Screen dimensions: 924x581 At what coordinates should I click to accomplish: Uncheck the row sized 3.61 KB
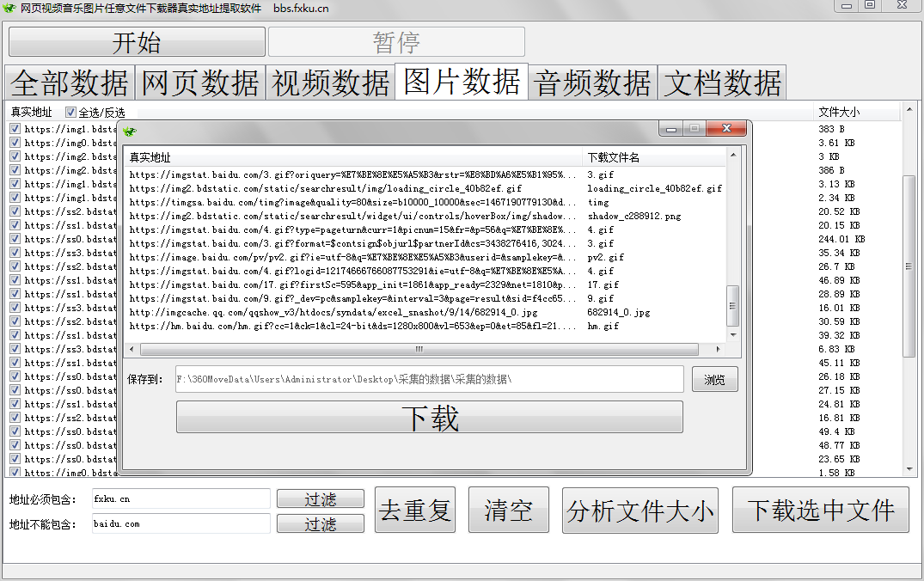pyautogui.click(x=15, y=142)
